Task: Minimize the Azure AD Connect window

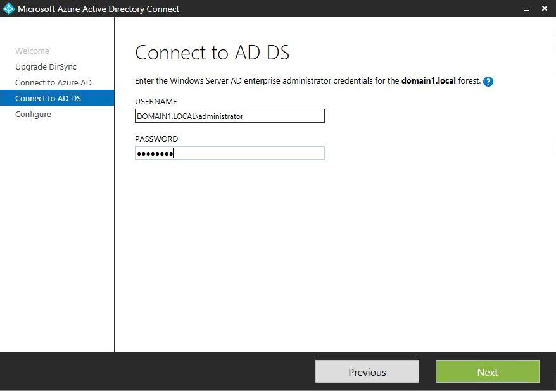Action: click(x=527, y=9)
